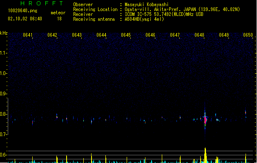257x163 pixels.
Task: Click the 0.9 kHz axis label
Action: [3, 94]
